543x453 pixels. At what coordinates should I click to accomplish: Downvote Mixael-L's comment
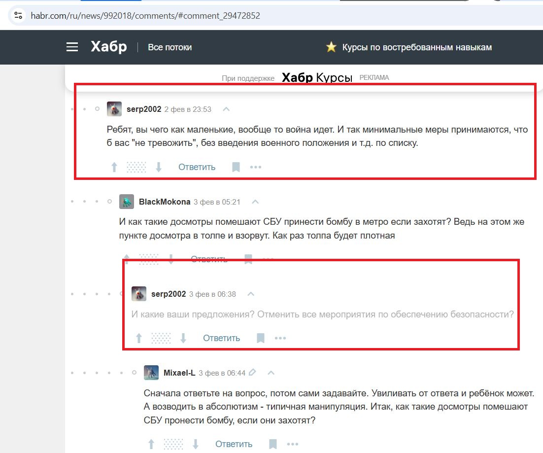[196, 444]
